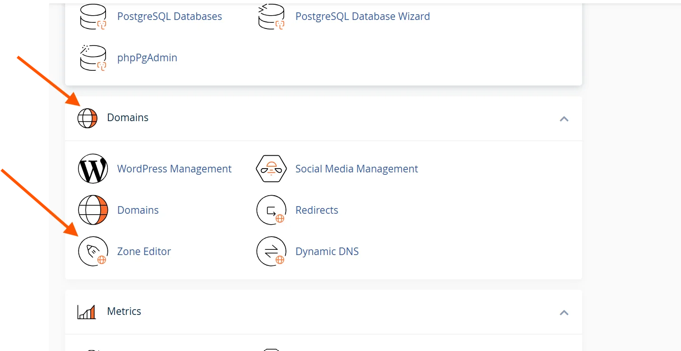This screenshot has width=681, height=351.
Task: Click the PostgreSQL Databases icon
Action: 93,16
